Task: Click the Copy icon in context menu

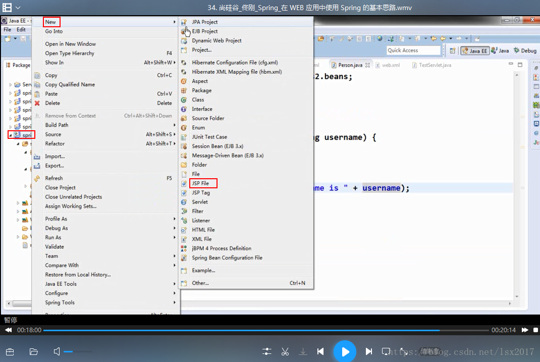Action: pyautogui.click(x=37, y=75)
